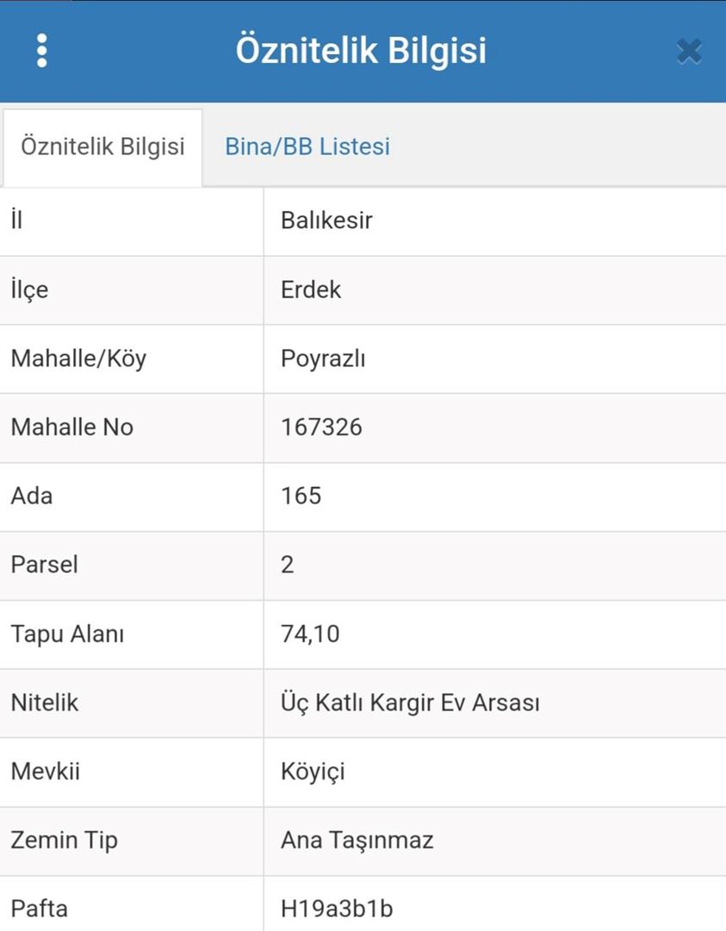726x931 pixels.
Task: Select the Erdek district value
Action: (x=311, y=290)
